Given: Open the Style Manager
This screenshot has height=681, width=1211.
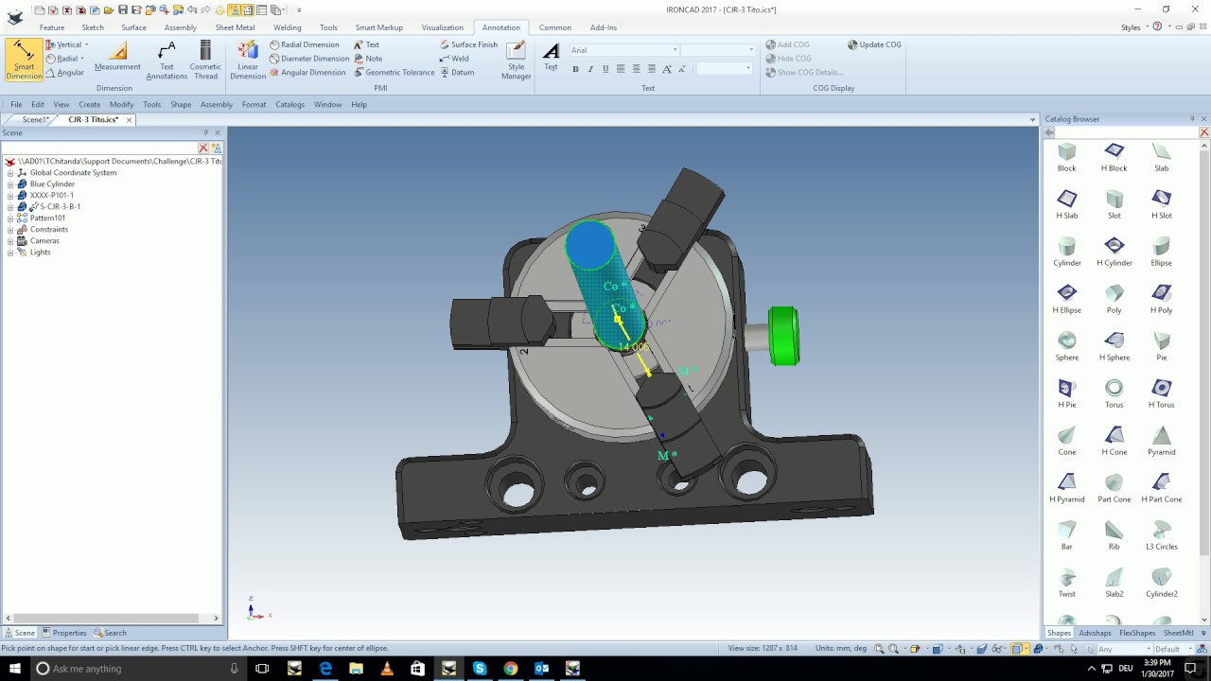Looking at the screenshot, I should (516, 60).
